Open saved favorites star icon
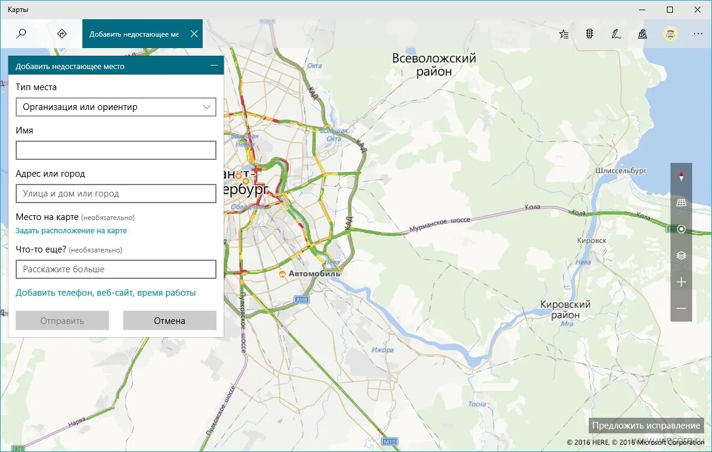Viewport: 712px width, 452px height. point(563,34)
